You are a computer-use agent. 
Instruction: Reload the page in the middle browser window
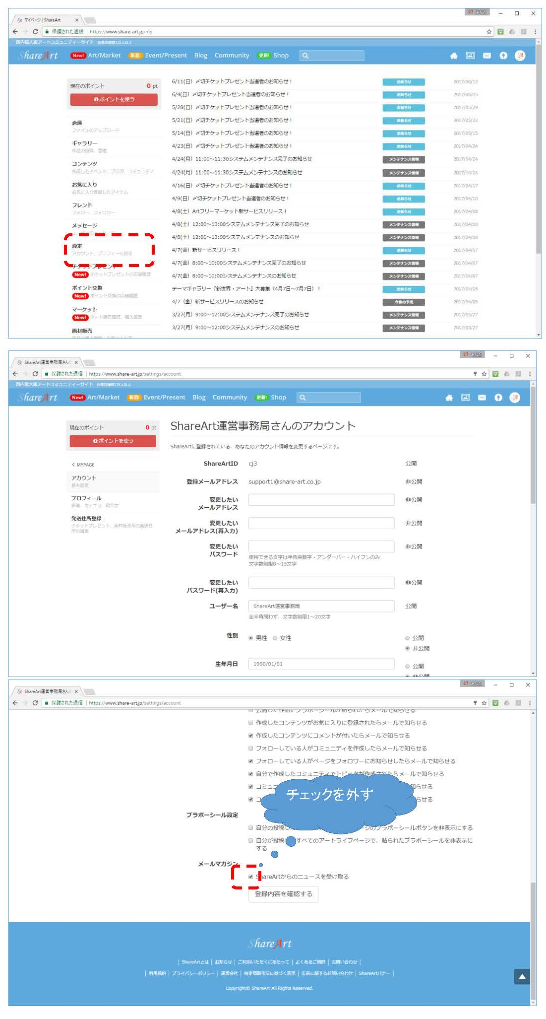35,374
